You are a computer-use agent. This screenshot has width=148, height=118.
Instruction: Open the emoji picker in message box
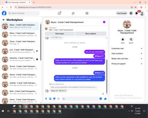click(x=101, y=99)
